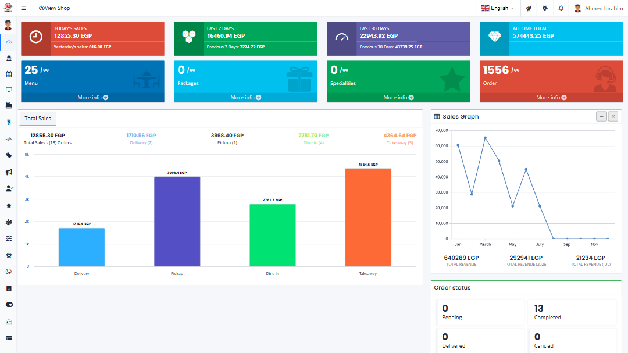
Task: Click More info on the Menu card
Action: click(x=92, y=97)
